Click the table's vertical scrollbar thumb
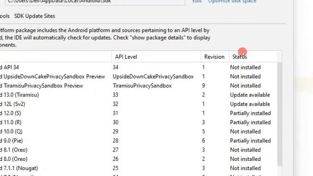This screenshot has height=176, width=313. tap(280, 114)
